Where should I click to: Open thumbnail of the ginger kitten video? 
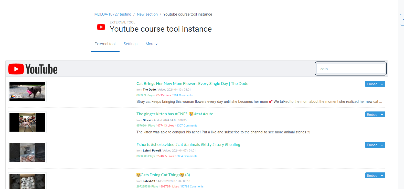pyautogui.click(x=27, y=122)
